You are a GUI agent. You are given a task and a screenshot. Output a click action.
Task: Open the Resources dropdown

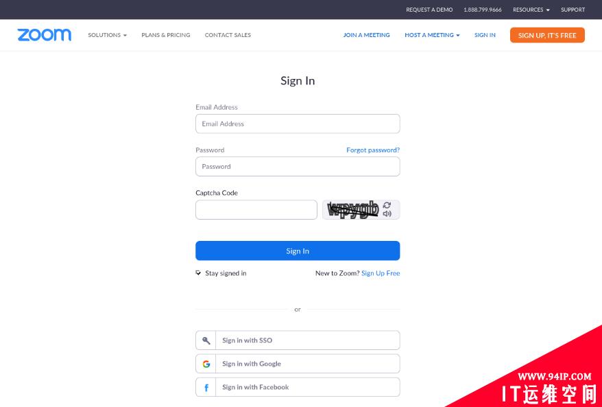[531, 10]
